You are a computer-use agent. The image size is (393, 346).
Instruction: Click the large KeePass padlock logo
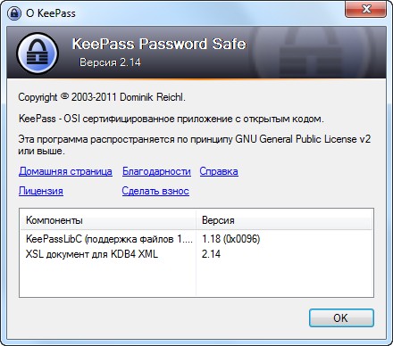pos(38,54)
